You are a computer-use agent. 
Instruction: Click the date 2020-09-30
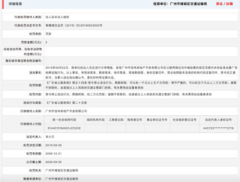(x=53, y=162)
